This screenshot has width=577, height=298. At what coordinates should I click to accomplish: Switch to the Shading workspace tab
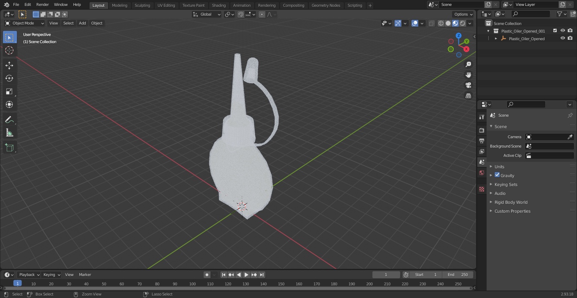pyautogui.click(x=219, y=5)
